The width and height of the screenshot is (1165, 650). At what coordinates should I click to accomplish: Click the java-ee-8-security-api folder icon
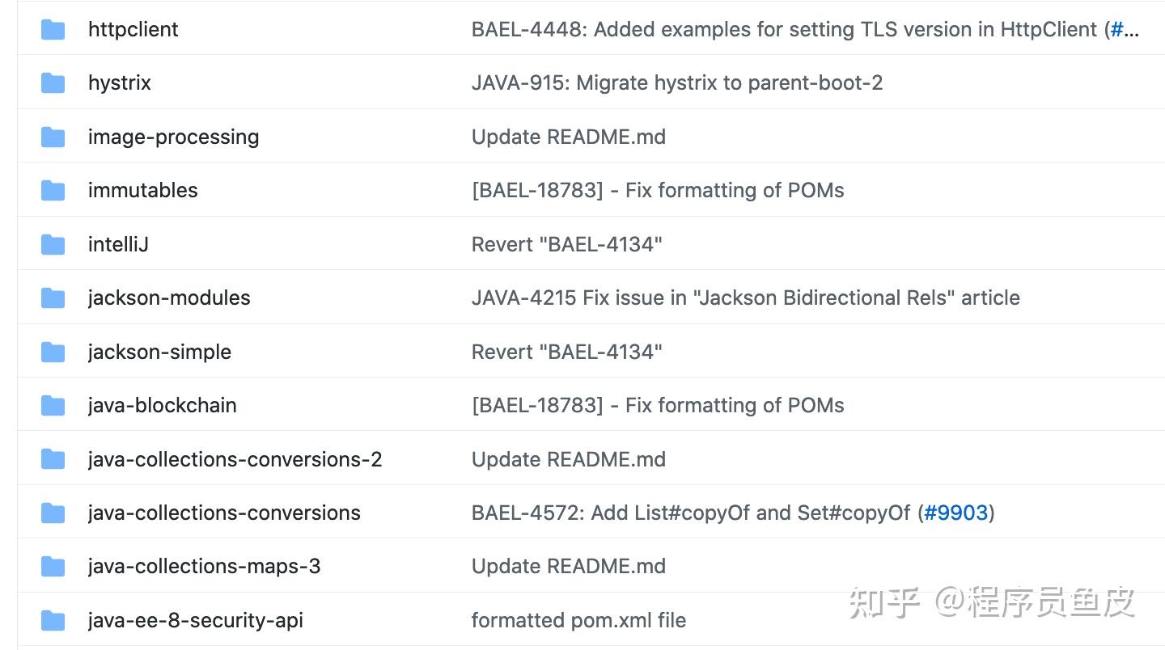point(53,621)
